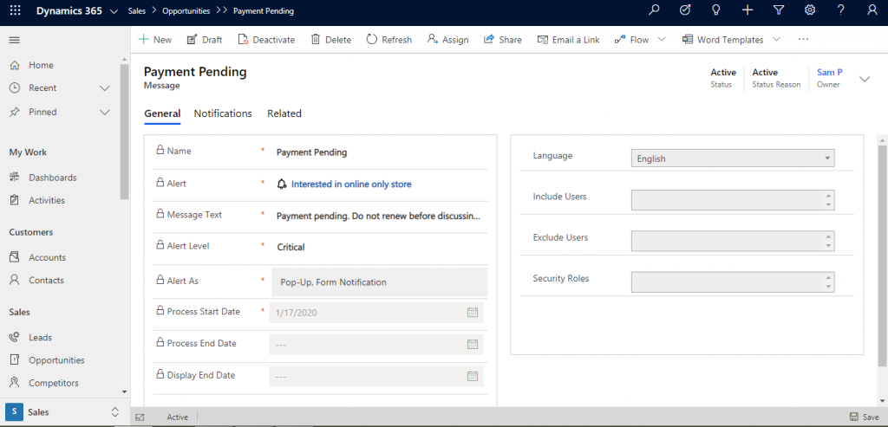The image size is (888, 427).
Task: Click the Save button in status bar
Action: click(x=864, y=417)
